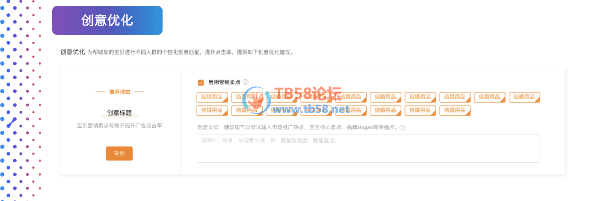Select the seventh 结婚用品 tag in top row
This screenshot has height=201, width=593.
pyautogui.click(x=420, y=97)
